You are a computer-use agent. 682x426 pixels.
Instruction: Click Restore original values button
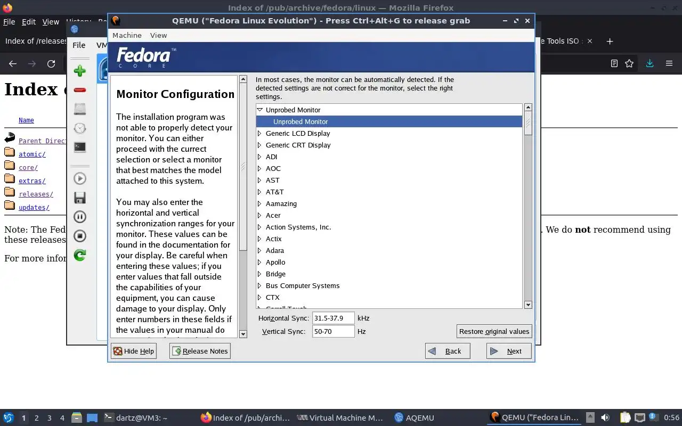[494, 331]
